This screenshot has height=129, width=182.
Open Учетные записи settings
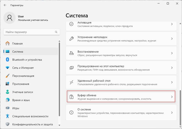pos(31,92)
